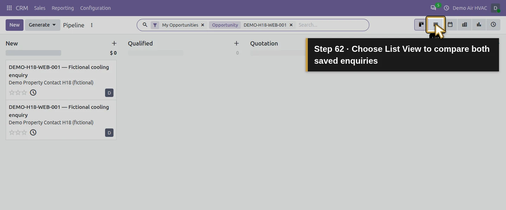
Task: Open the conversations messages icon
Action: 433,8
